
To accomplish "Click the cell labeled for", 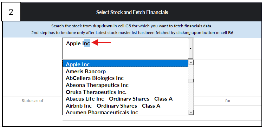I will (228, 101).
